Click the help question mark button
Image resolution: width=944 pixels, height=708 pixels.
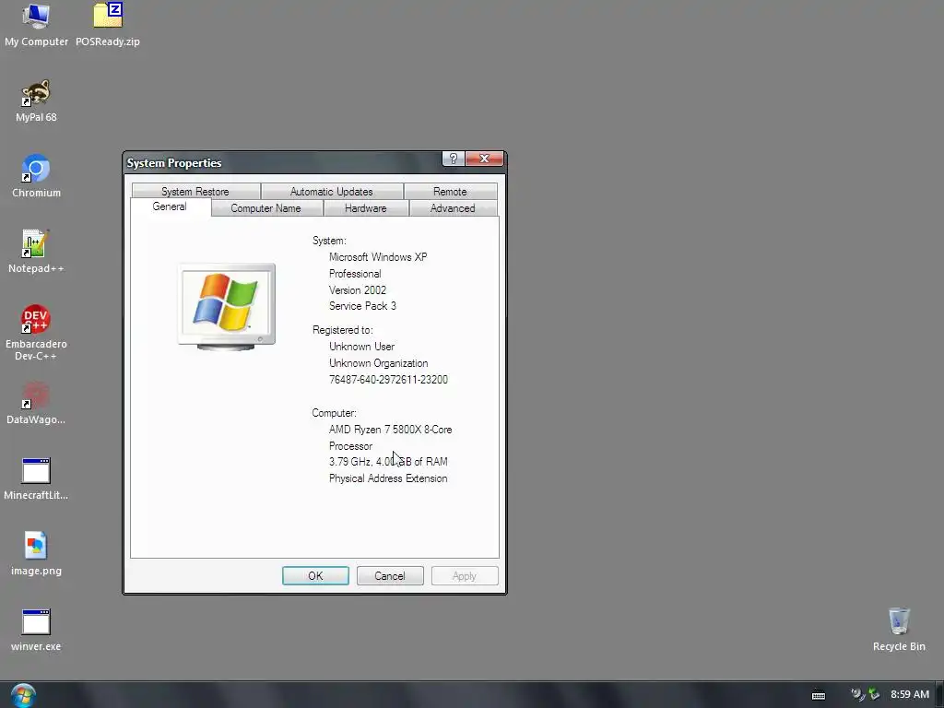point(454,159)
